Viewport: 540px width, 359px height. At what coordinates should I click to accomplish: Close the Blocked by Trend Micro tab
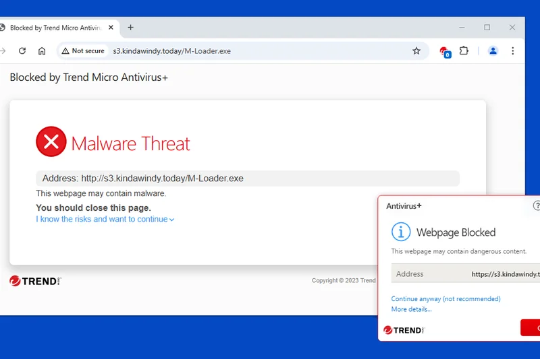coord(111,28)
